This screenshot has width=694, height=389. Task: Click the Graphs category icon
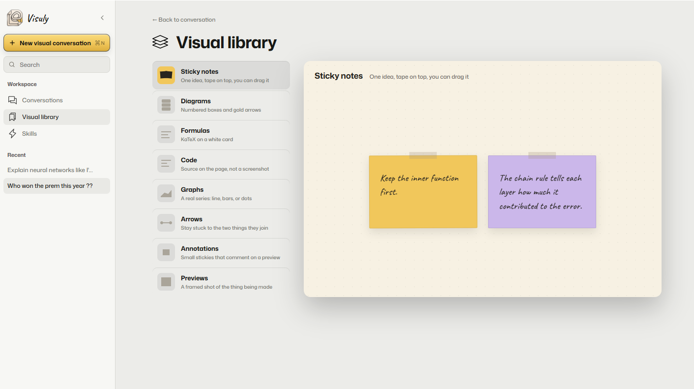(x=166, y=193)
